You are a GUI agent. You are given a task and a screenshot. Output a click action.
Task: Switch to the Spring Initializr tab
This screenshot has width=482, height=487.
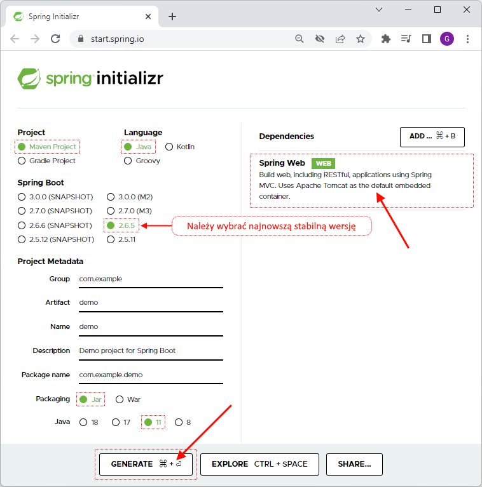(x=82, y=17)
